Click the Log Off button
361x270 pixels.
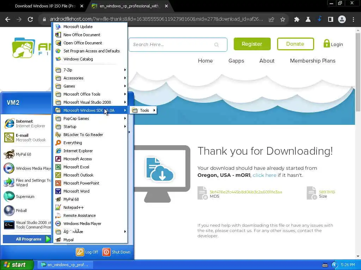87,252
